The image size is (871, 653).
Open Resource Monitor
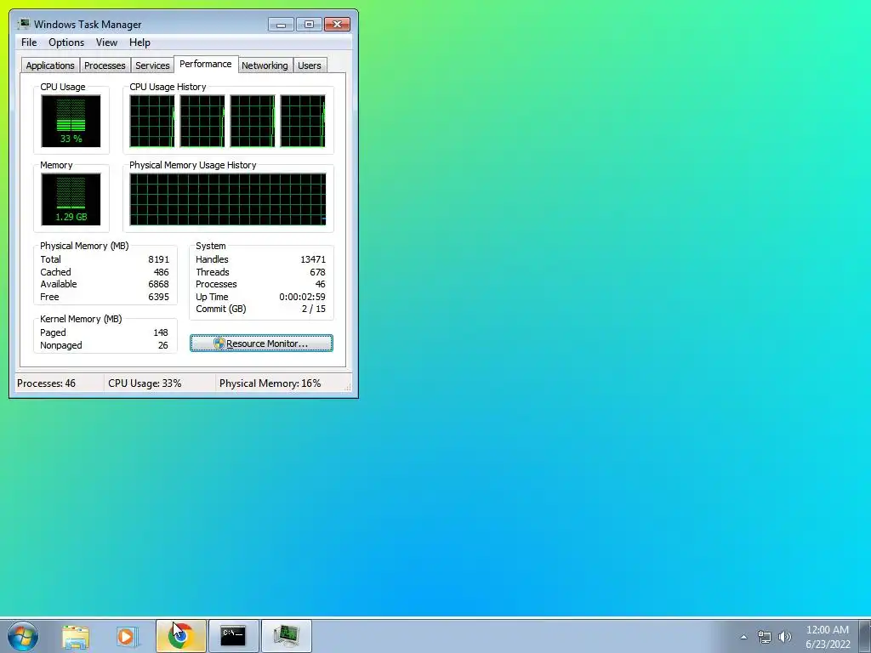(262, 344)
